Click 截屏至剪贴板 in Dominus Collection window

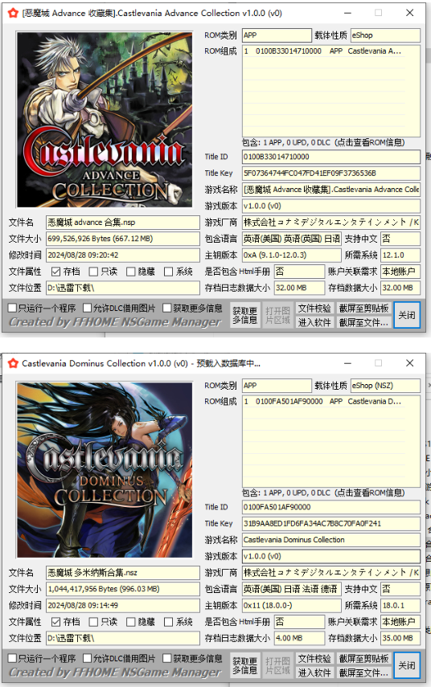pos(363,658)
